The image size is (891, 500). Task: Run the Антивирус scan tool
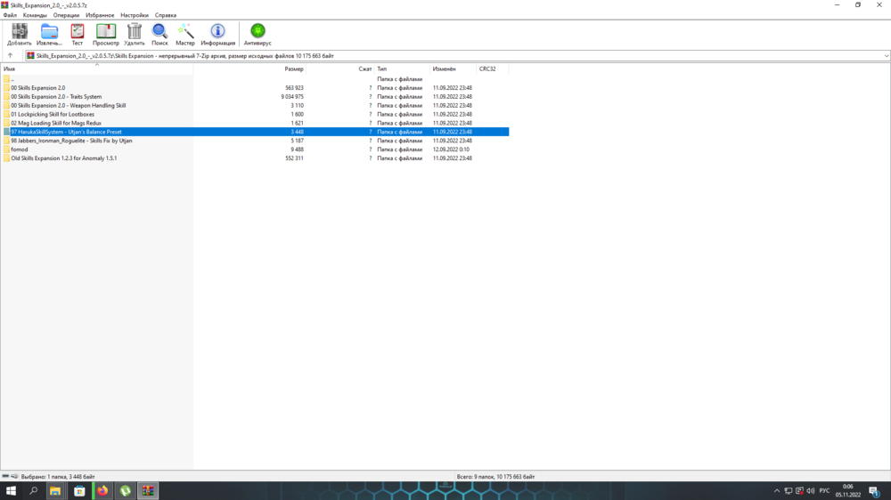[257, 34]
